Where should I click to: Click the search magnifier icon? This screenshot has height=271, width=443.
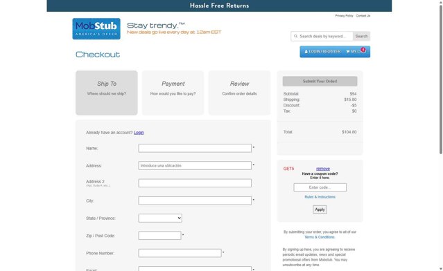[295, 37]
